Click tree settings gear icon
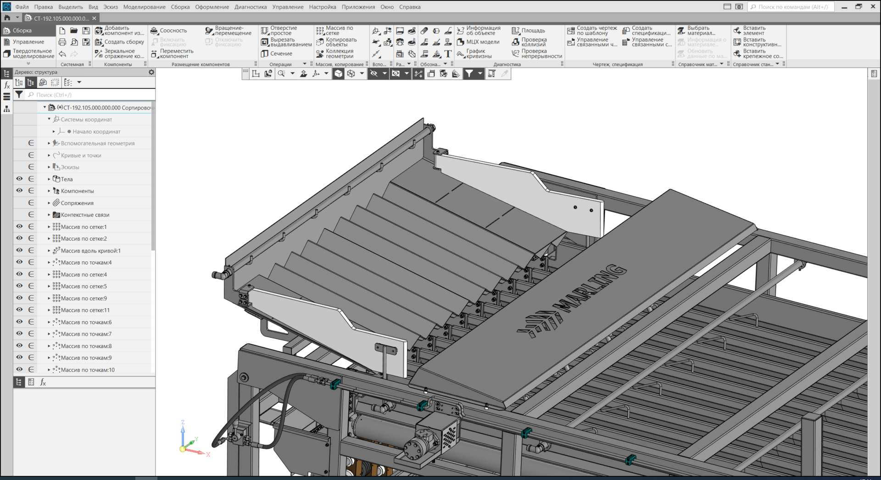 [x=151, y=72]
